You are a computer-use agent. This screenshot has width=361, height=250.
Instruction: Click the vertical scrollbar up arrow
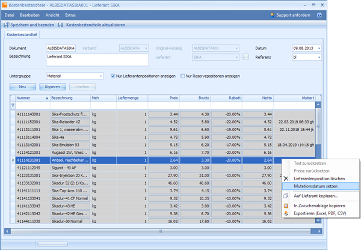tap(318, 105)
